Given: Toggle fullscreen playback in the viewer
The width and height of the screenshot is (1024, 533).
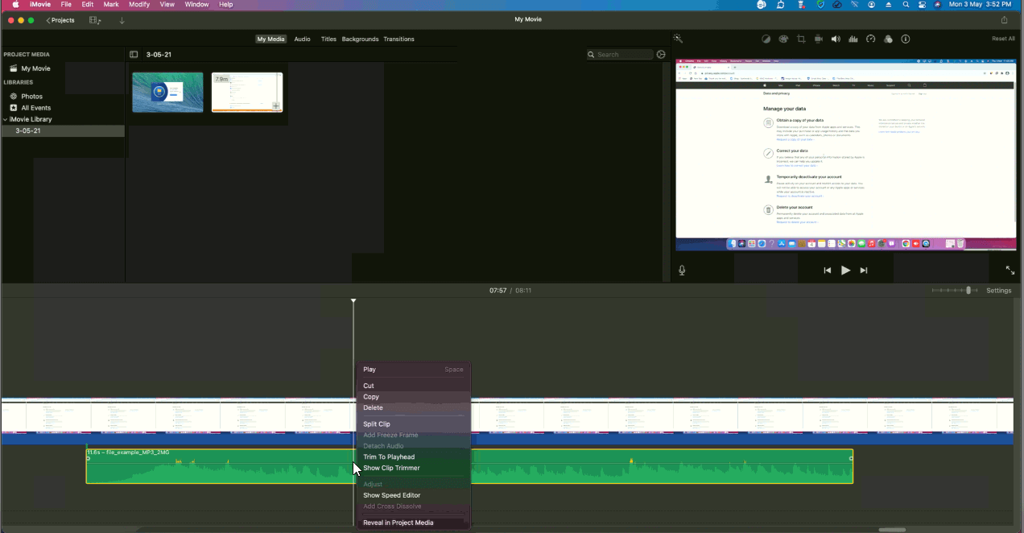Looking at the screenshot, I should click(1010, 271).
